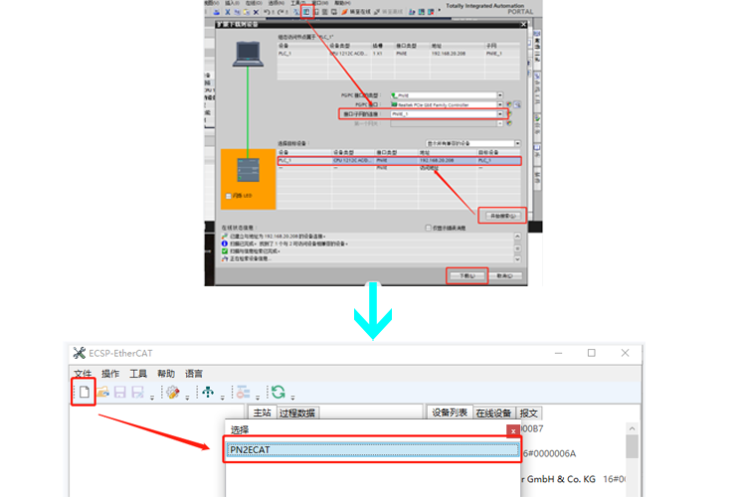Click the green refresh icon in ECSP toolbar
Image resolution: width=746 pixels, height=497 pixels.
tap(279, 393)
